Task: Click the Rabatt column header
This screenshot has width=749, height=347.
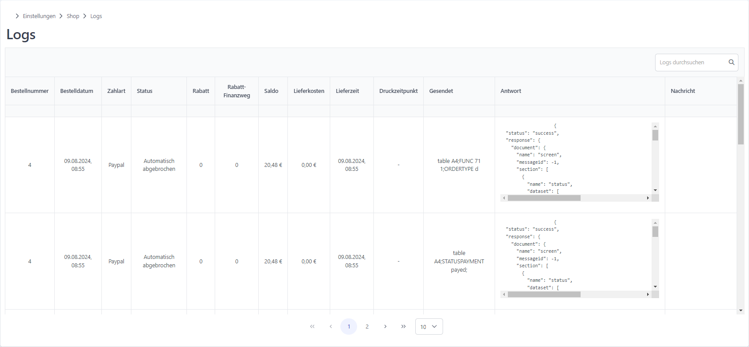Action: (201, 91)
